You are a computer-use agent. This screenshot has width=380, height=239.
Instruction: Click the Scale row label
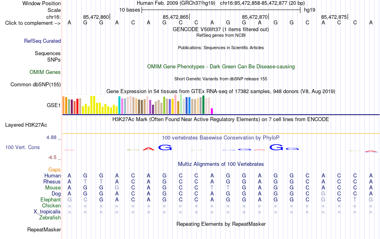[x=54, y=10]
